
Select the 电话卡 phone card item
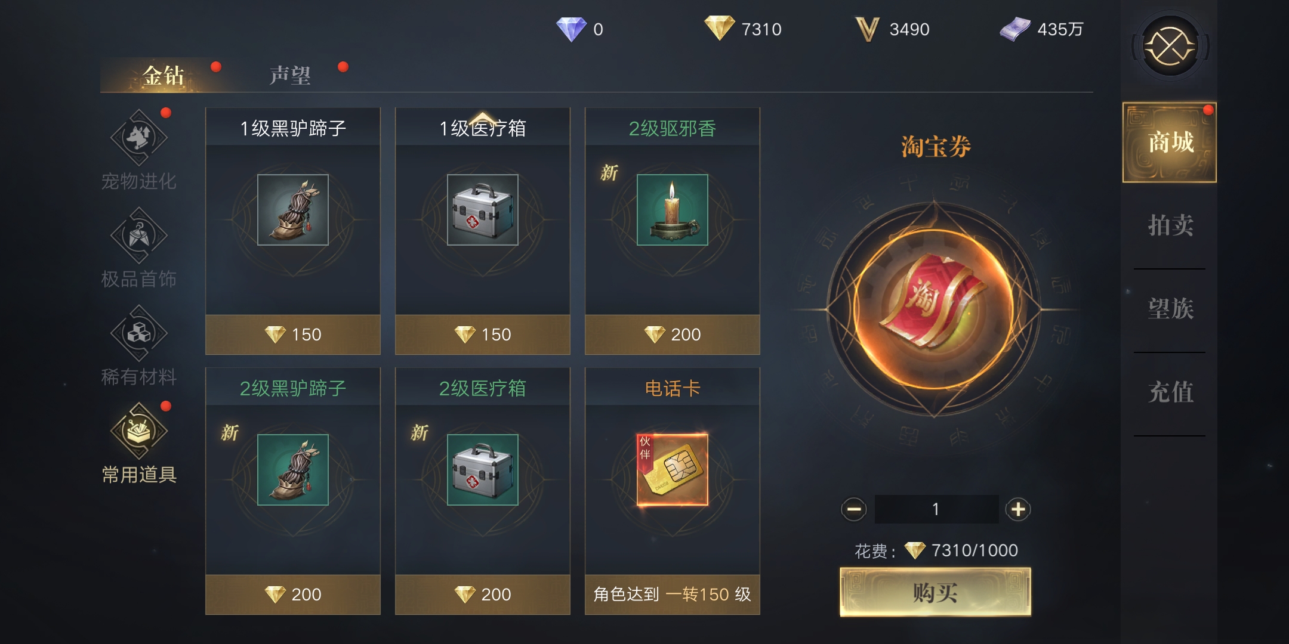[x=673, y=491]
